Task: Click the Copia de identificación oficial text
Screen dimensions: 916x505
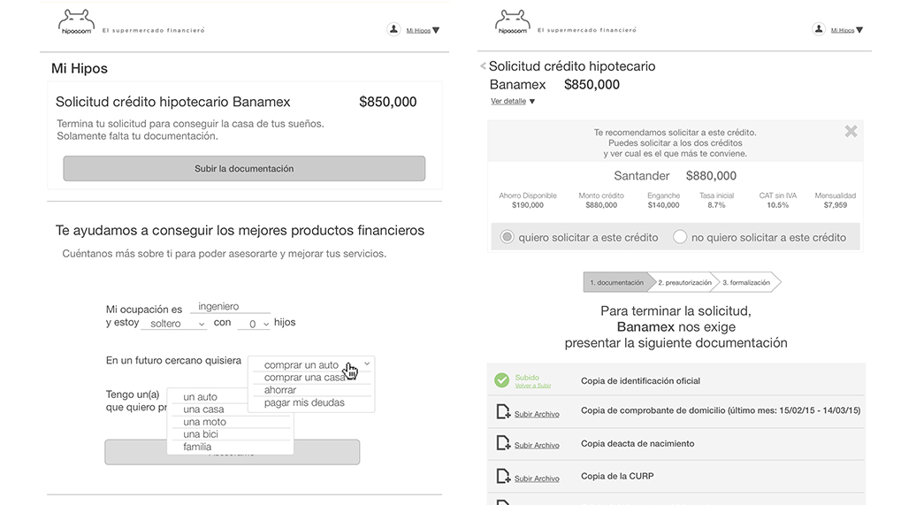Action: click(x=640, y=381)
